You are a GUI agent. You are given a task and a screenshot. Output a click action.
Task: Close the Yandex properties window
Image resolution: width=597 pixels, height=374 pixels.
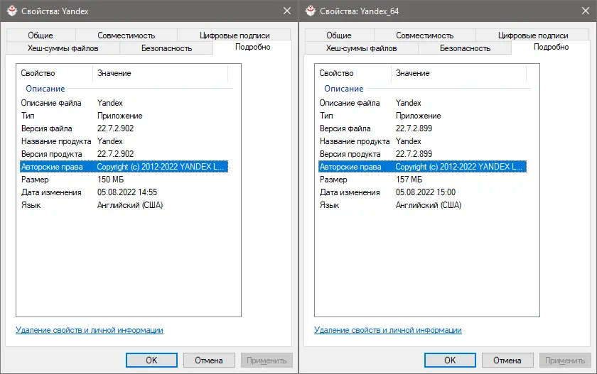click(x=287, y=11)
